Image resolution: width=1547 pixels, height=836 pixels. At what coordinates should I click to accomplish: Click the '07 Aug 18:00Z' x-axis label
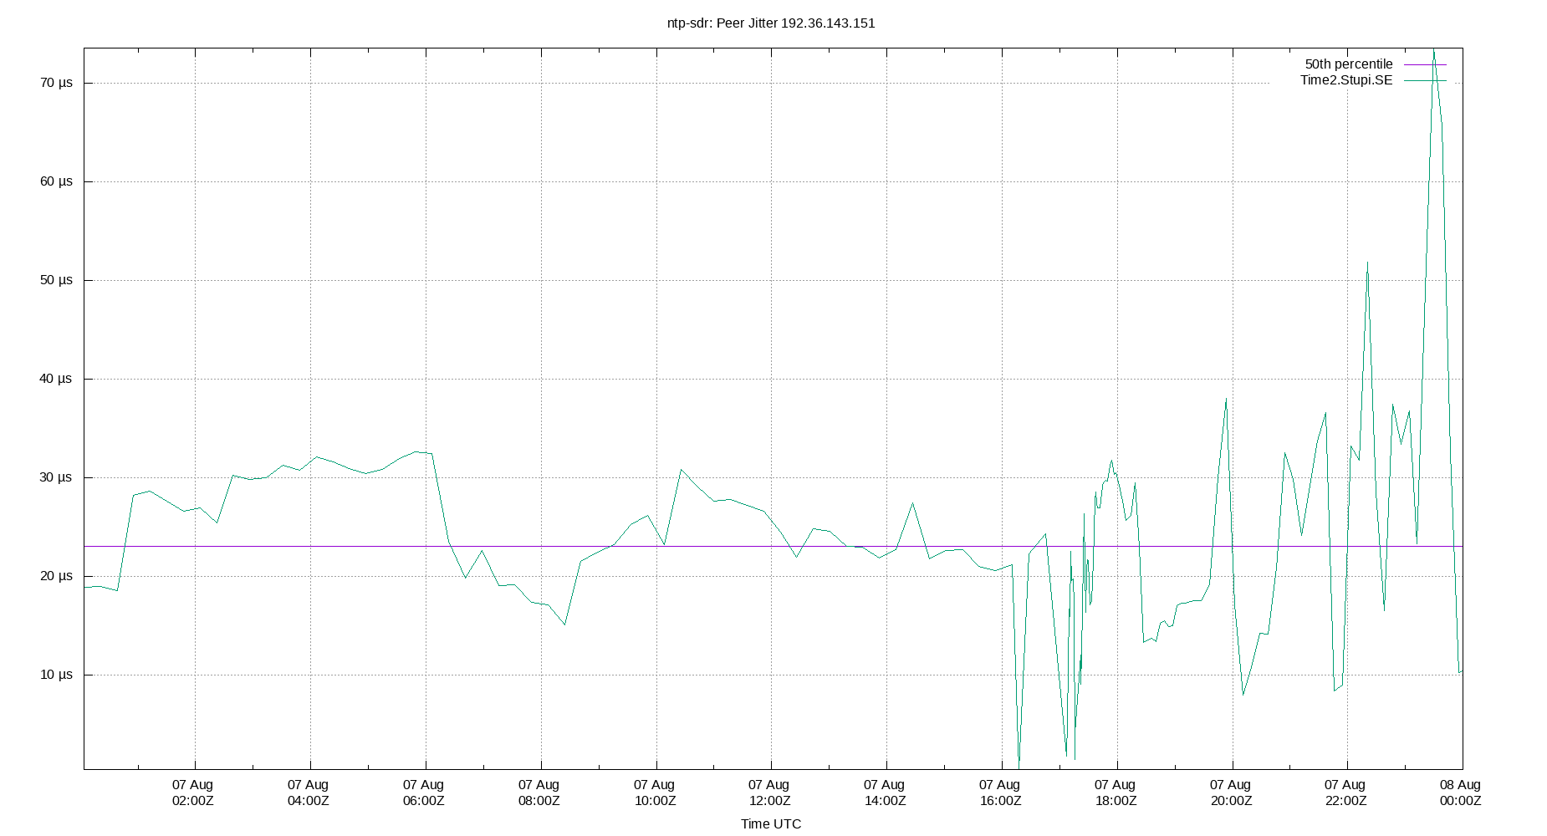(x=1116, y=793)
